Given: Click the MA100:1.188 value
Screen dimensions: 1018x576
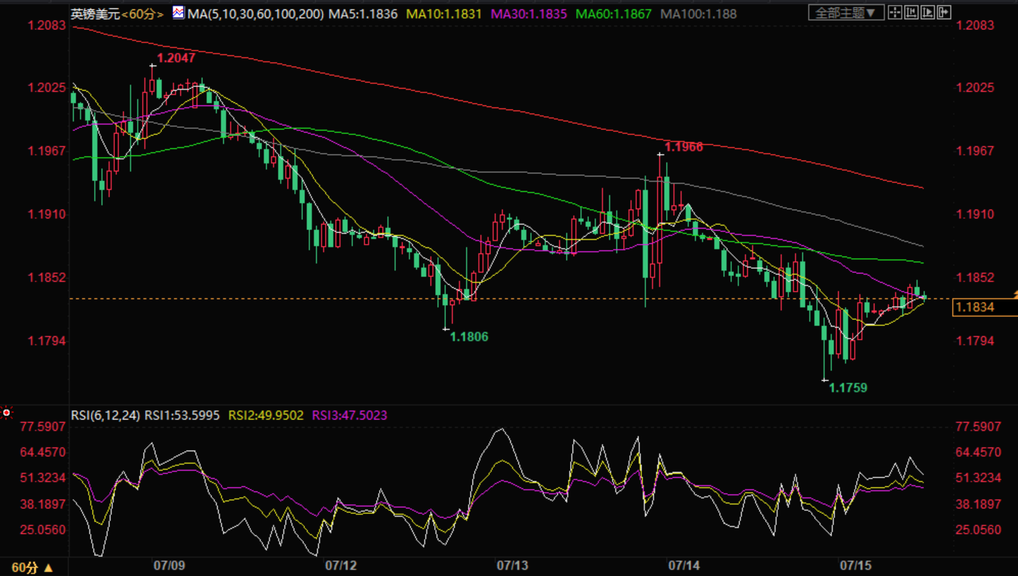Looking at the screenshot, I should coord(699,14).
